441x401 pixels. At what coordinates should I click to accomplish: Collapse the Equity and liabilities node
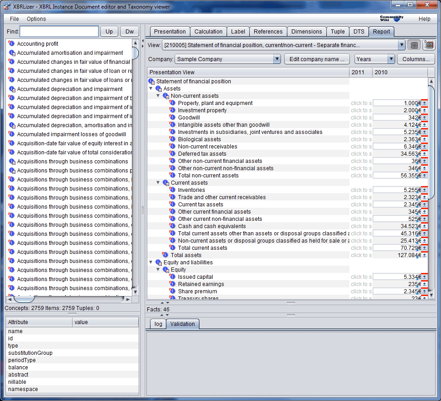coord(151,263)
